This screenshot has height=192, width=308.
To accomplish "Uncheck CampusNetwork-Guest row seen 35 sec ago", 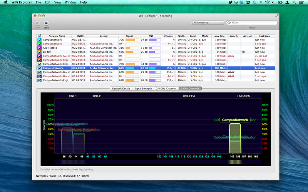I will coord(39,56).
